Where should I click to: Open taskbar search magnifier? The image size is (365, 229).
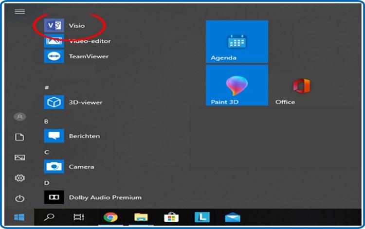pos(49,217)
